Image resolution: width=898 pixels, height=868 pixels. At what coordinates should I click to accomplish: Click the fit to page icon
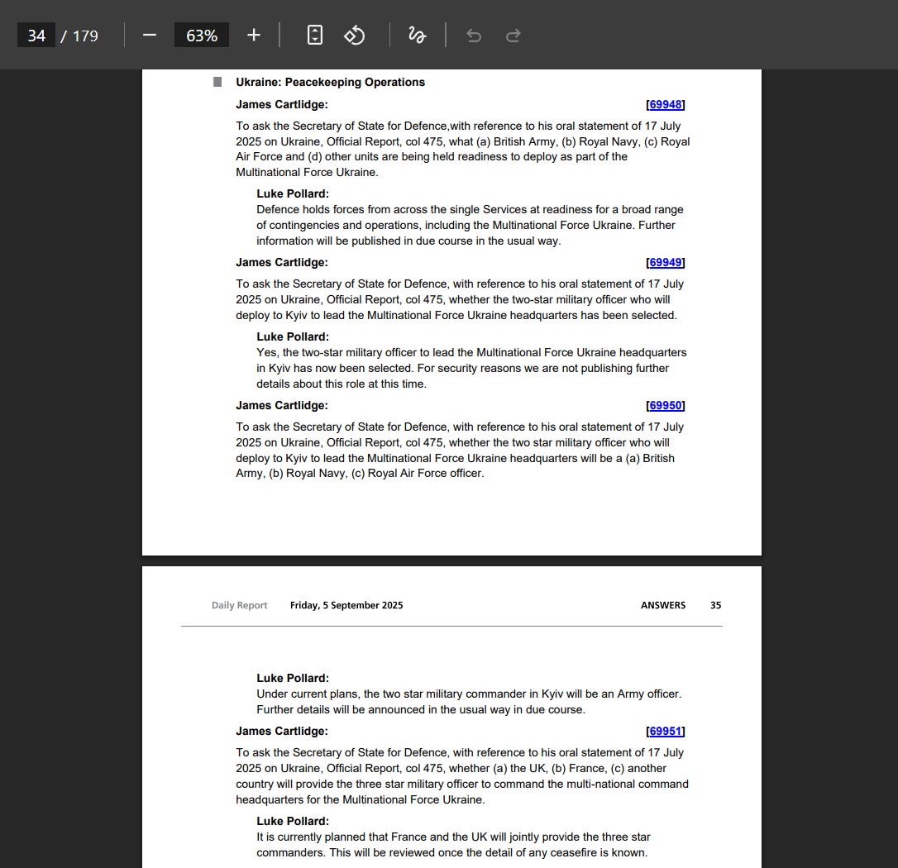[x=315, y=36]
